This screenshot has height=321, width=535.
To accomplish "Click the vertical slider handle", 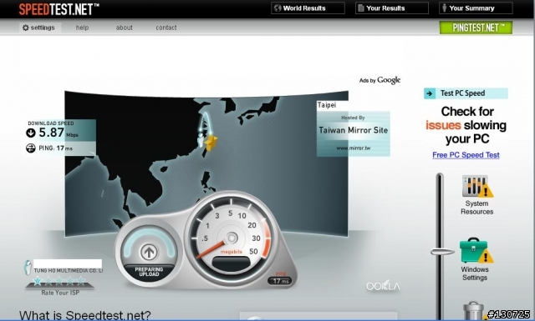I will click(x=442, y=252).
